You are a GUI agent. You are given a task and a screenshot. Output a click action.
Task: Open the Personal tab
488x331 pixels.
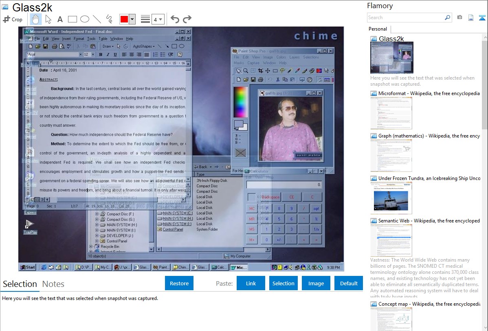(378, 29)
